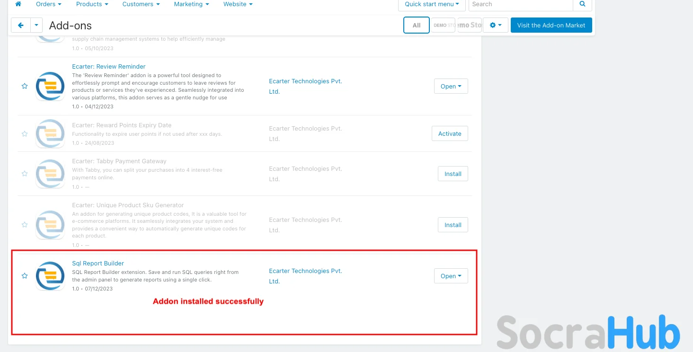This screenshot has width=693, height=352.
Task: Click developer name in Sku Generator row
Action: click(x=305, y=225)
